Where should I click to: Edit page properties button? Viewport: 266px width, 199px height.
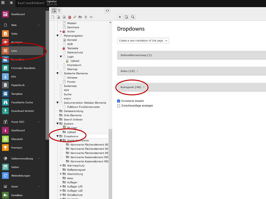point(126,17)
